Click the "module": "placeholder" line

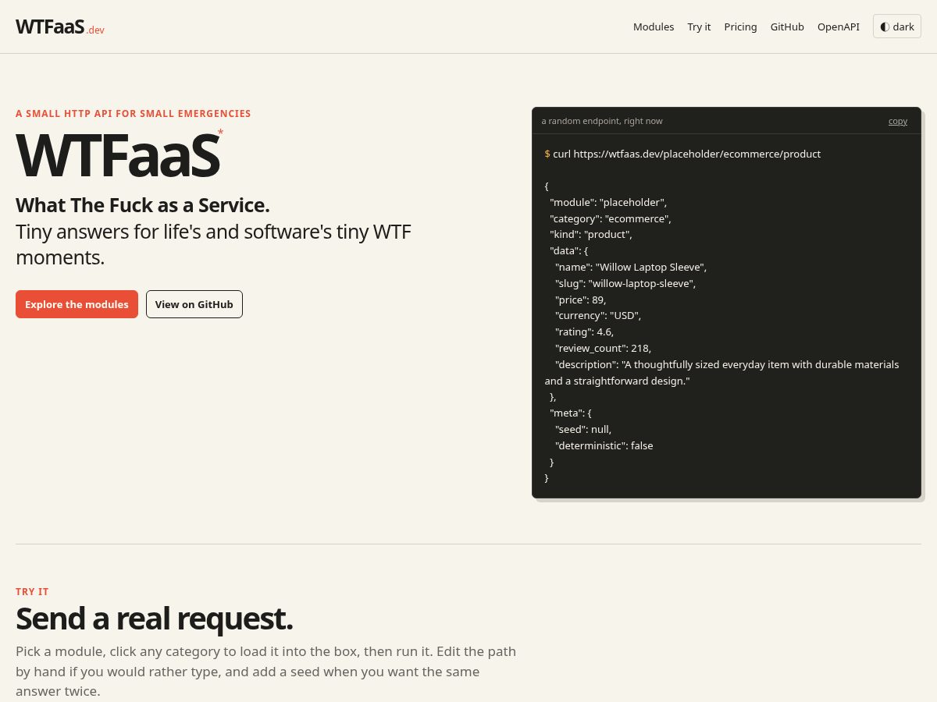608,202
